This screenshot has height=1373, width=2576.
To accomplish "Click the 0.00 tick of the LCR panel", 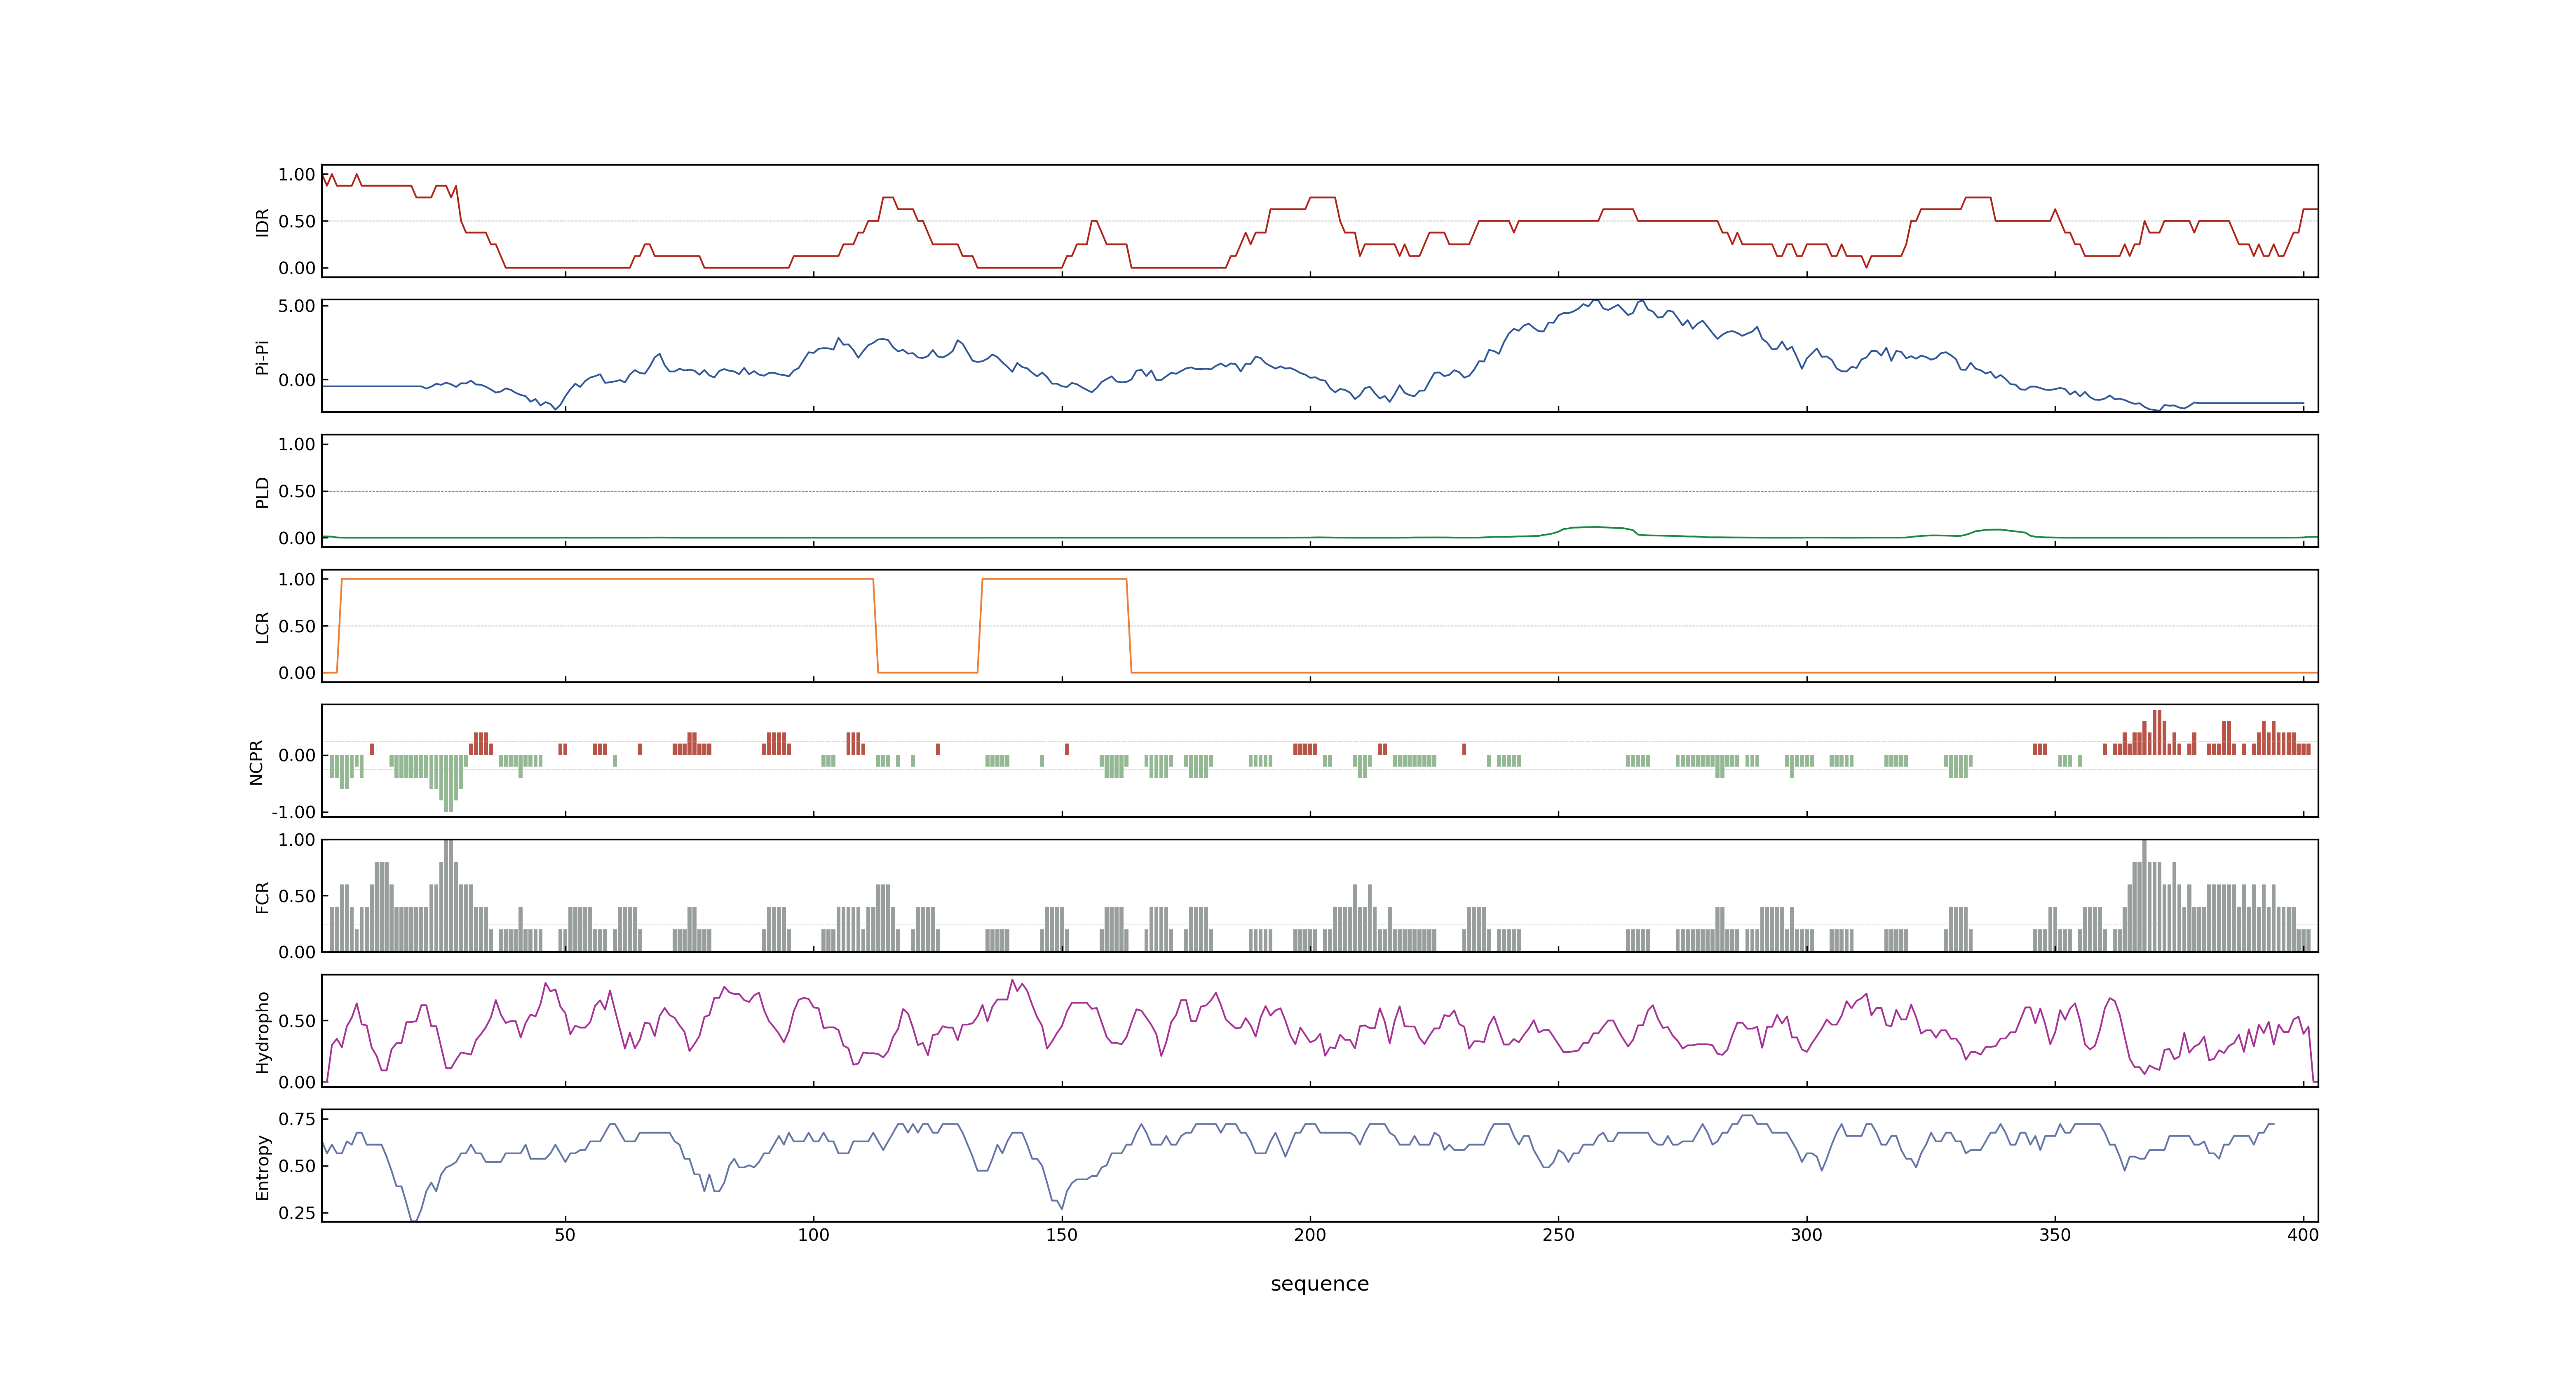I will [297, 674].
